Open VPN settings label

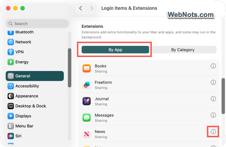(19, 52)
